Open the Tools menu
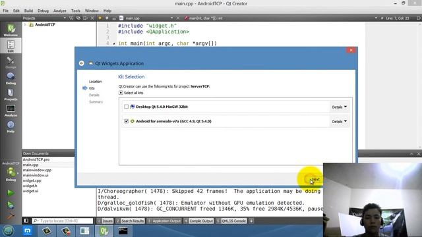The image size is (422, 237). click(75, 11)
